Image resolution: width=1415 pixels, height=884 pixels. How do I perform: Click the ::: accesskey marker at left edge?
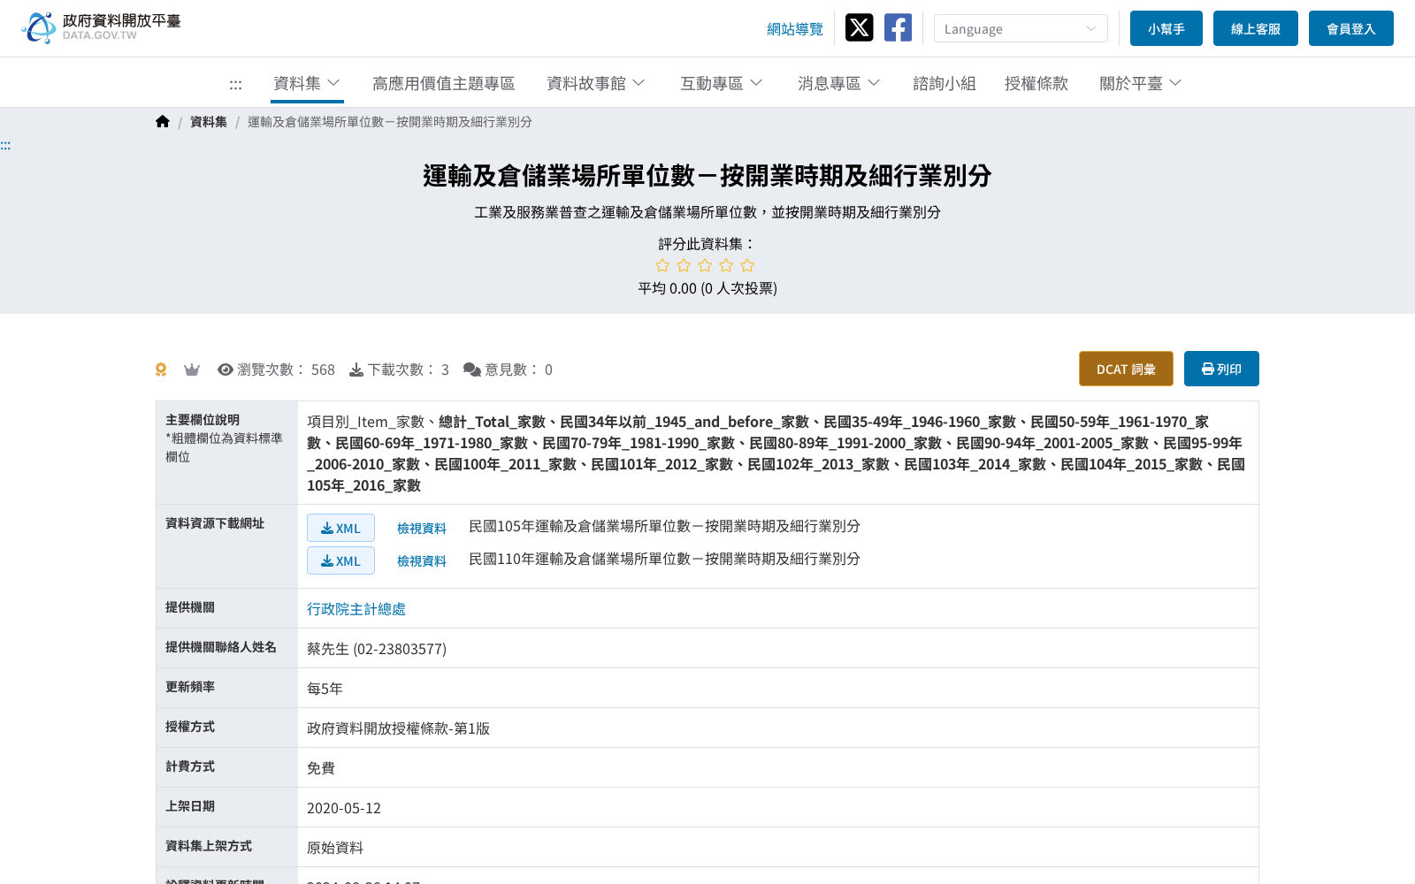(5, 145)
